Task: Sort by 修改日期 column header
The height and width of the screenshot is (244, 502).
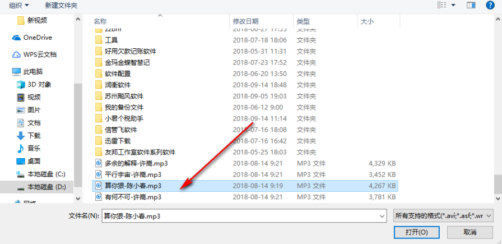Action: [x=246, y=21]
